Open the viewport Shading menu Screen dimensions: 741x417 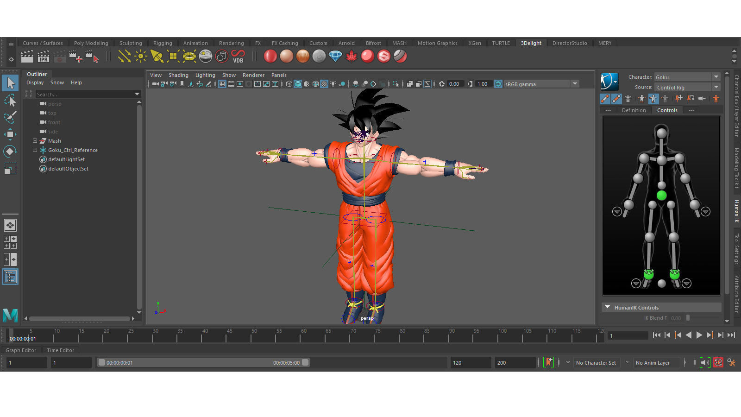click(x=178, y=75)
